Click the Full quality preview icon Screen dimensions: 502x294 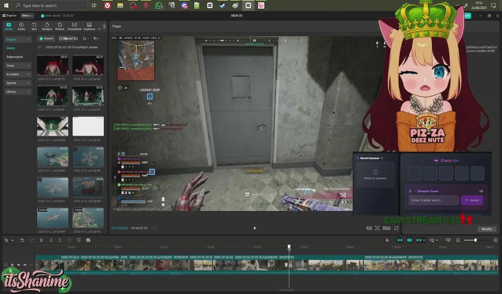click(369, 228)
